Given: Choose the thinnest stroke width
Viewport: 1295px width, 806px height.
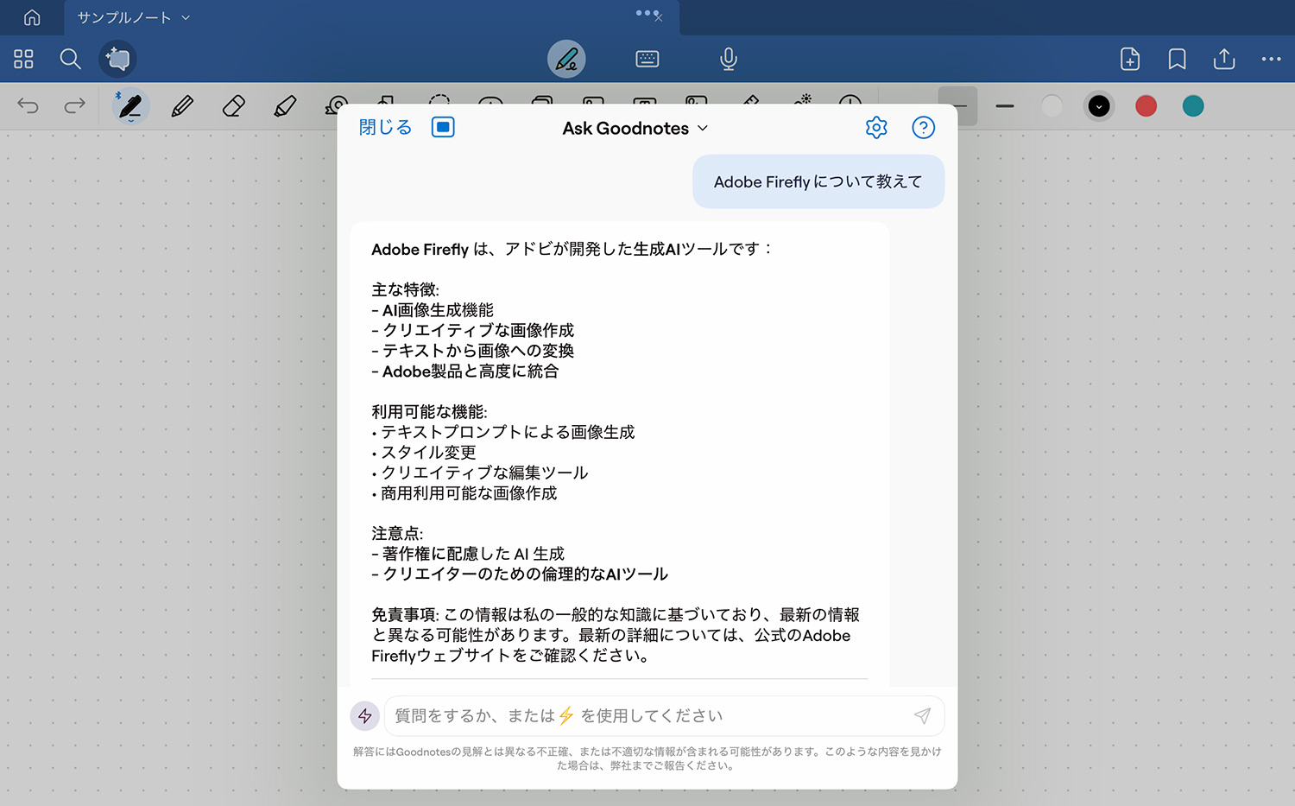Looking at the screenshot, I should (x=958, y=106).
